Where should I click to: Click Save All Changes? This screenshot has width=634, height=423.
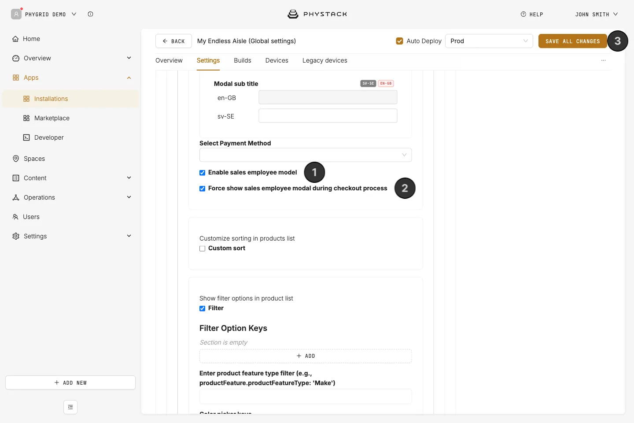573,41
